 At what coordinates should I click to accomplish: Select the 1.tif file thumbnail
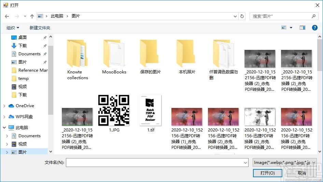[x=150, y=110]
